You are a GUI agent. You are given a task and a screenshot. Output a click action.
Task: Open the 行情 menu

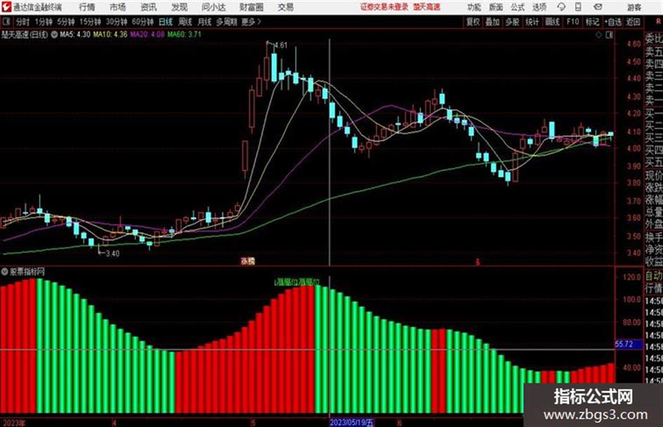(87, 7)
